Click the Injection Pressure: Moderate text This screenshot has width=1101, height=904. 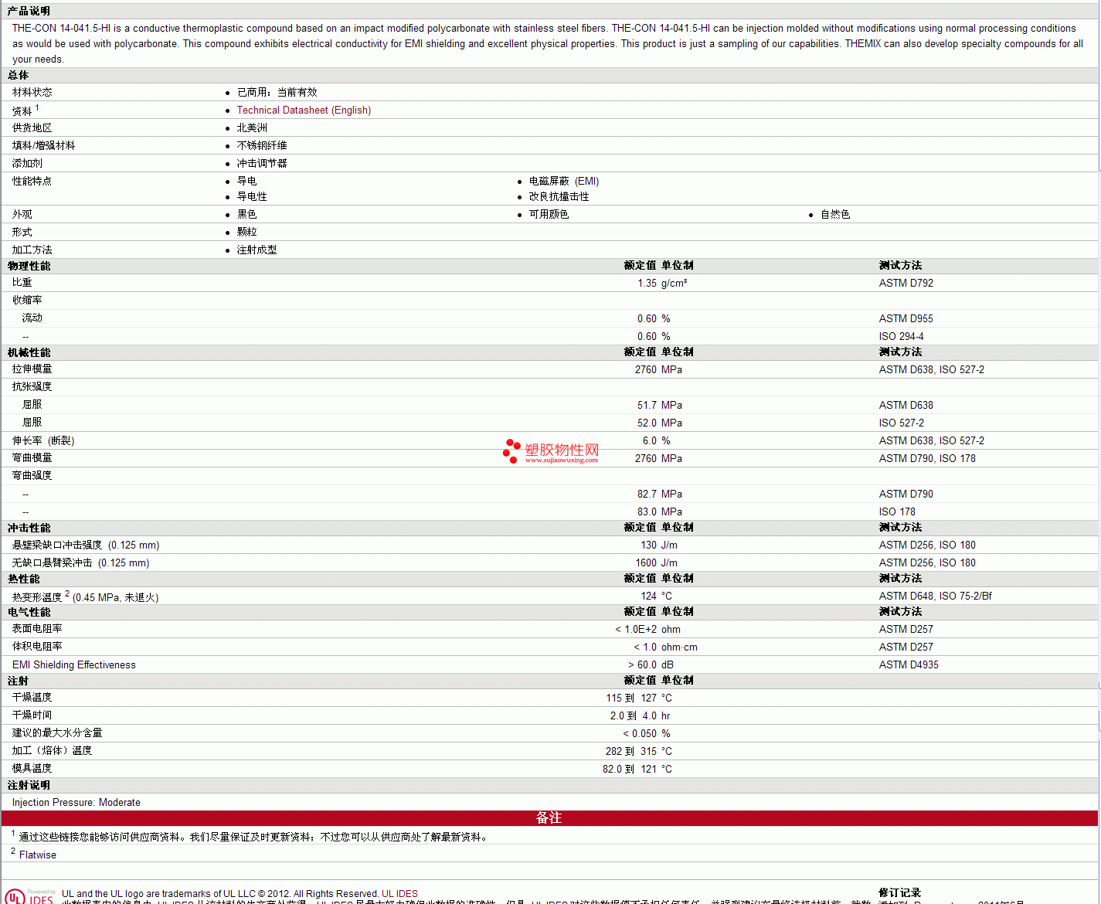76,802
